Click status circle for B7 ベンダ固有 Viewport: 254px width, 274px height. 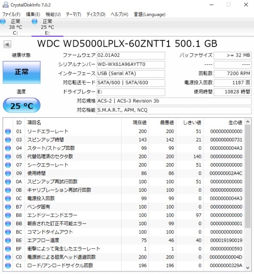(8, 207)
